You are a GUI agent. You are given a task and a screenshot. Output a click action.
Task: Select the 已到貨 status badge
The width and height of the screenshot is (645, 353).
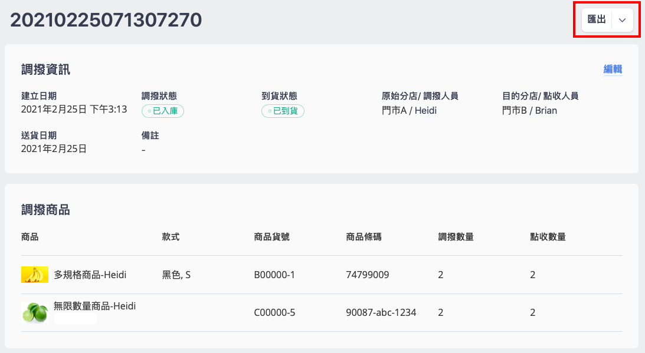point(283,111)
